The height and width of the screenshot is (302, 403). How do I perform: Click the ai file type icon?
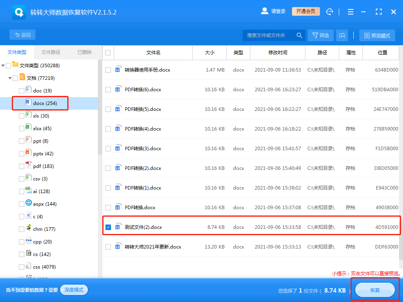(x=28, y=190)
